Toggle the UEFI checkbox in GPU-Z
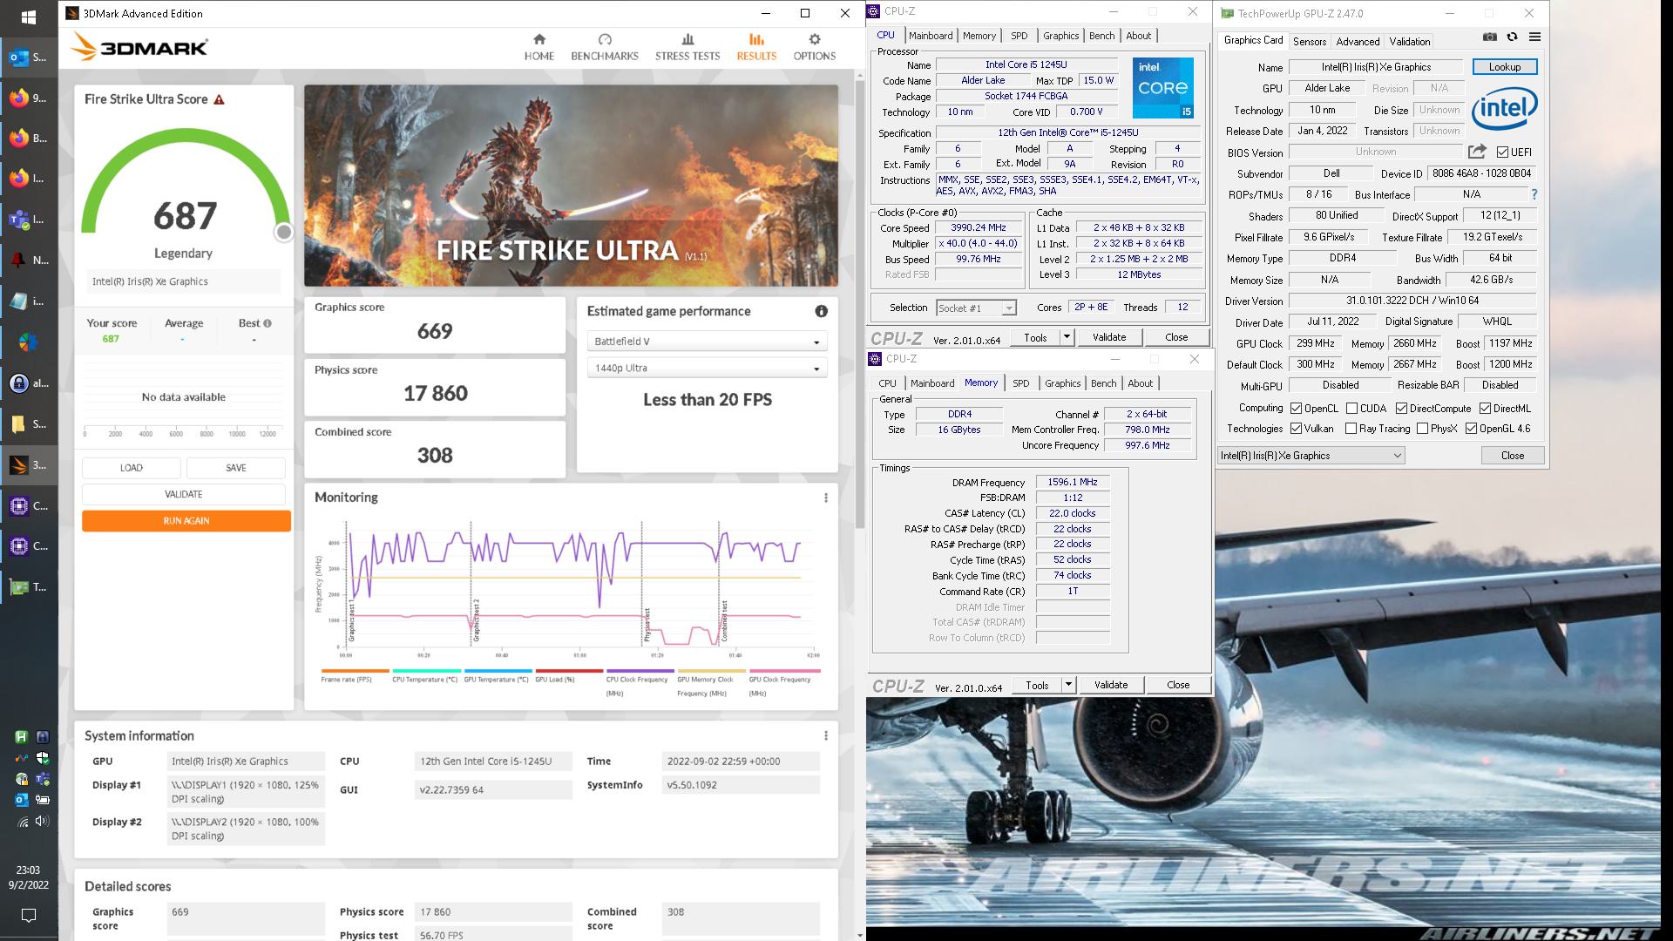 1502,152
